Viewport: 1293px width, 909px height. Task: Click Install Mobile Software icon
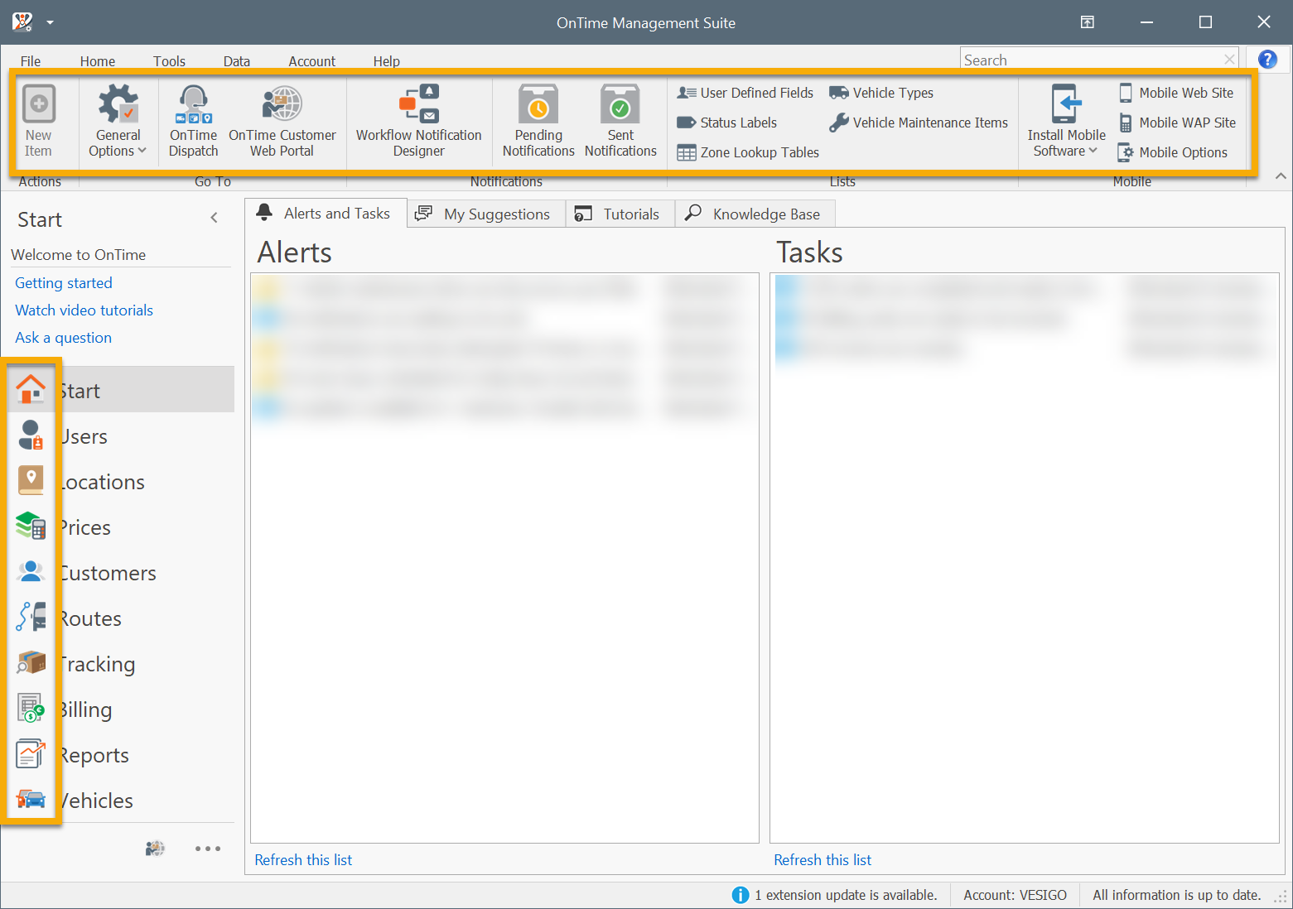(x=1066, y=104)
